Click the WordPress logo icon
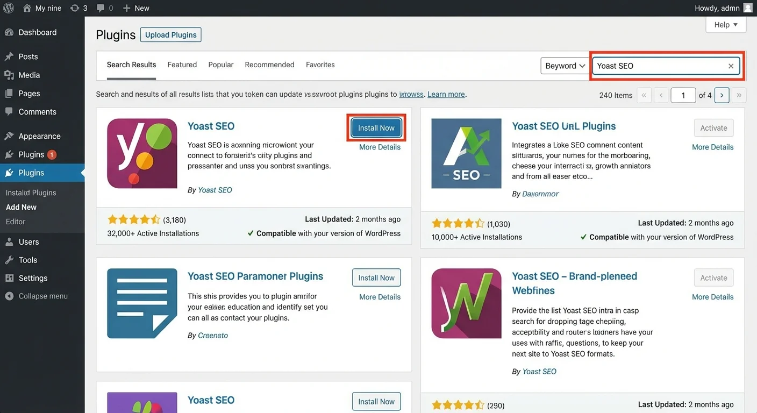Screen dimensions: 757x413 (9, 8)
